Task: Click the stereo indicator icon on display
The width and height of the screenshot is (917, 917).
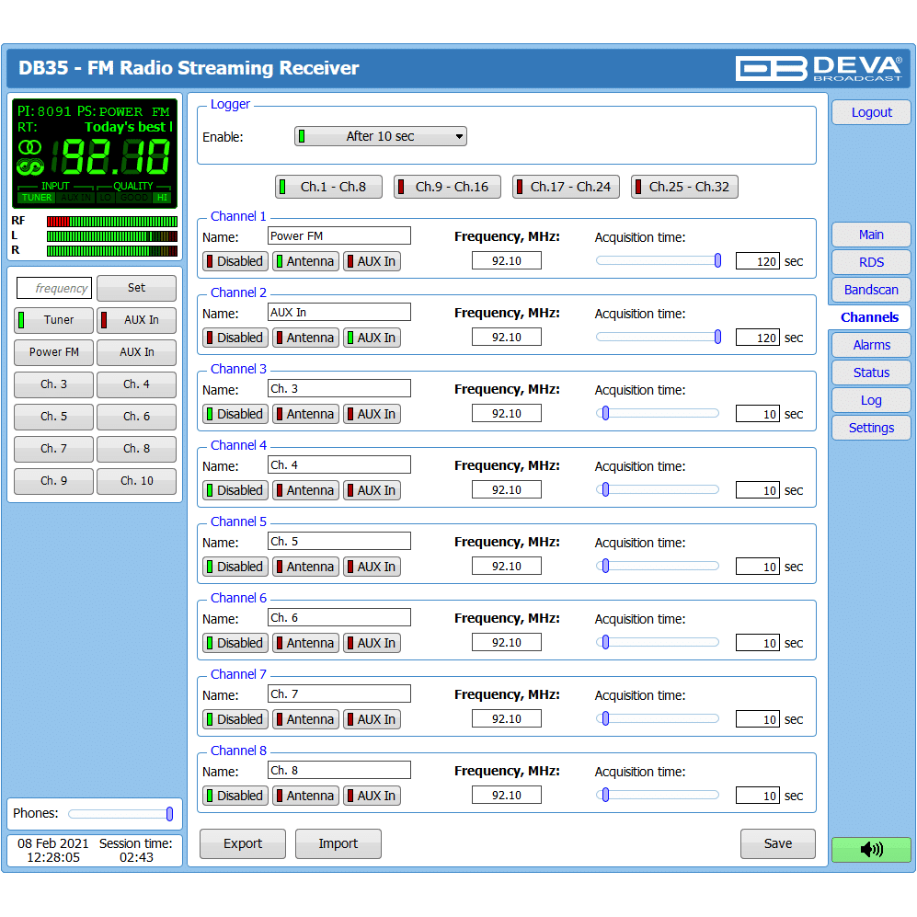Action: (x=31, y=147)
